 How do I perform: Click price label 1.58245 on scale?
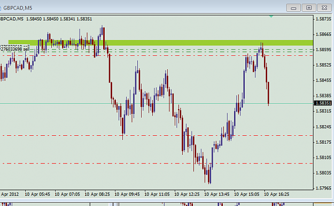coord(323,127)
